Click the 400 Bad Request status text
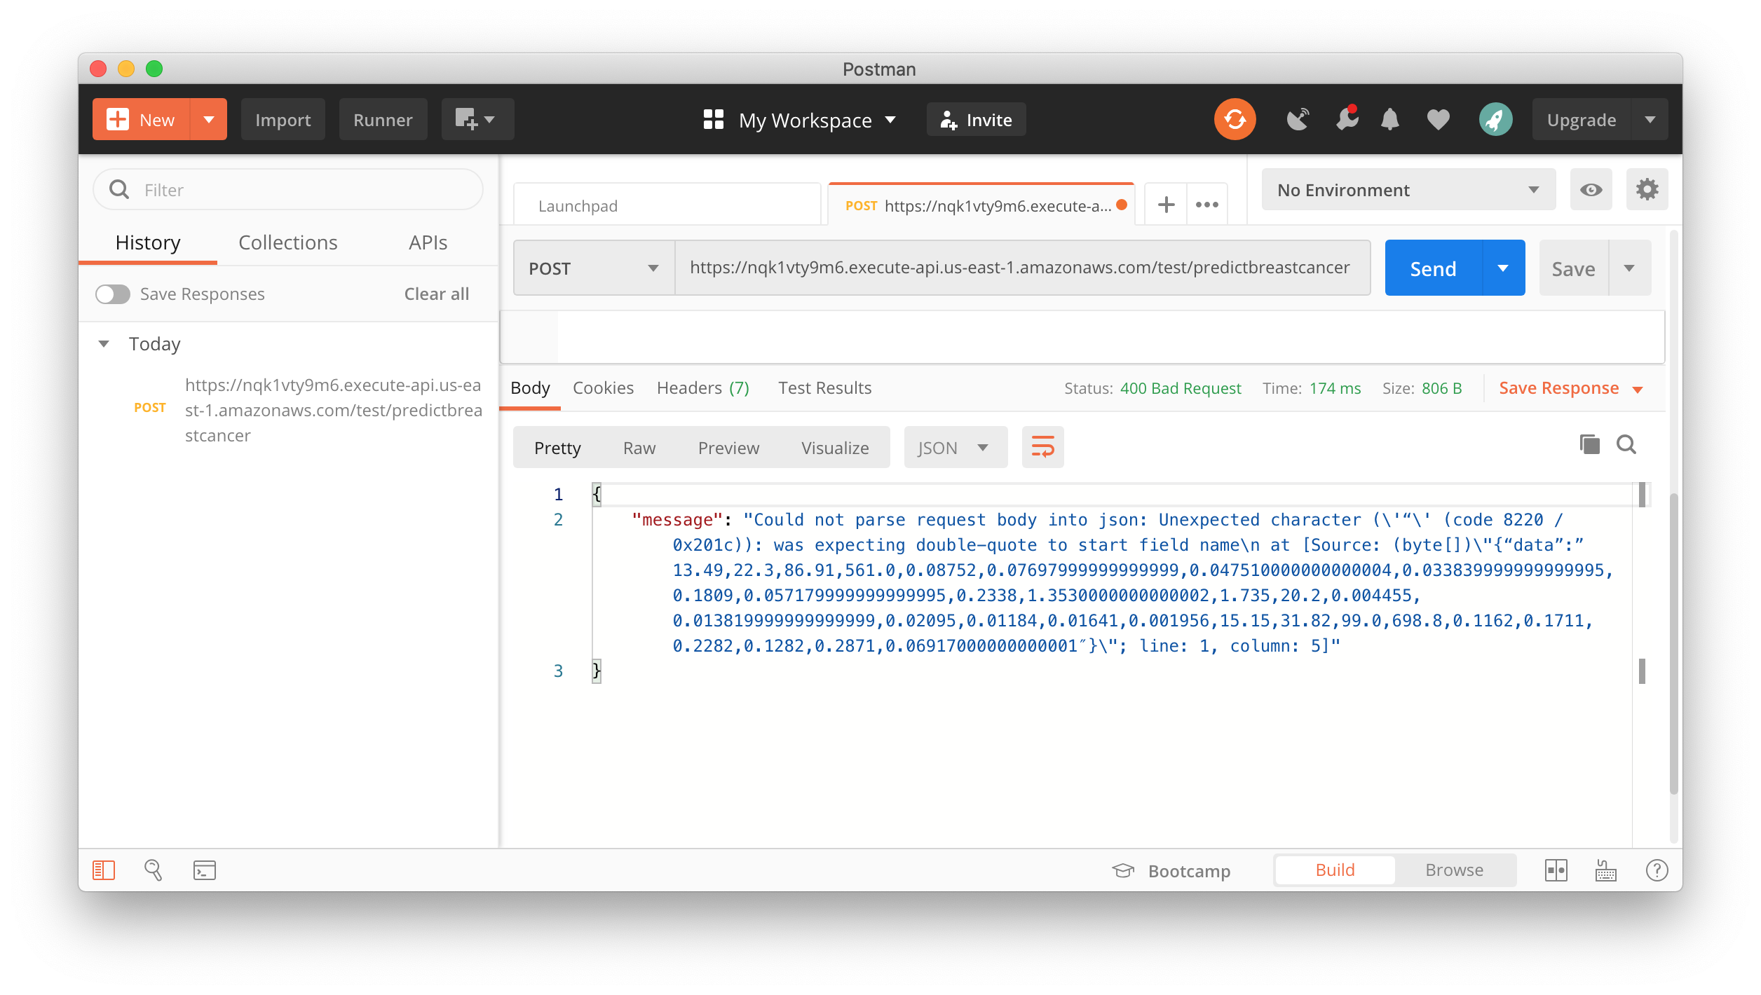This screenshot has width=1761, height=995. click(x=1181, y=388)
